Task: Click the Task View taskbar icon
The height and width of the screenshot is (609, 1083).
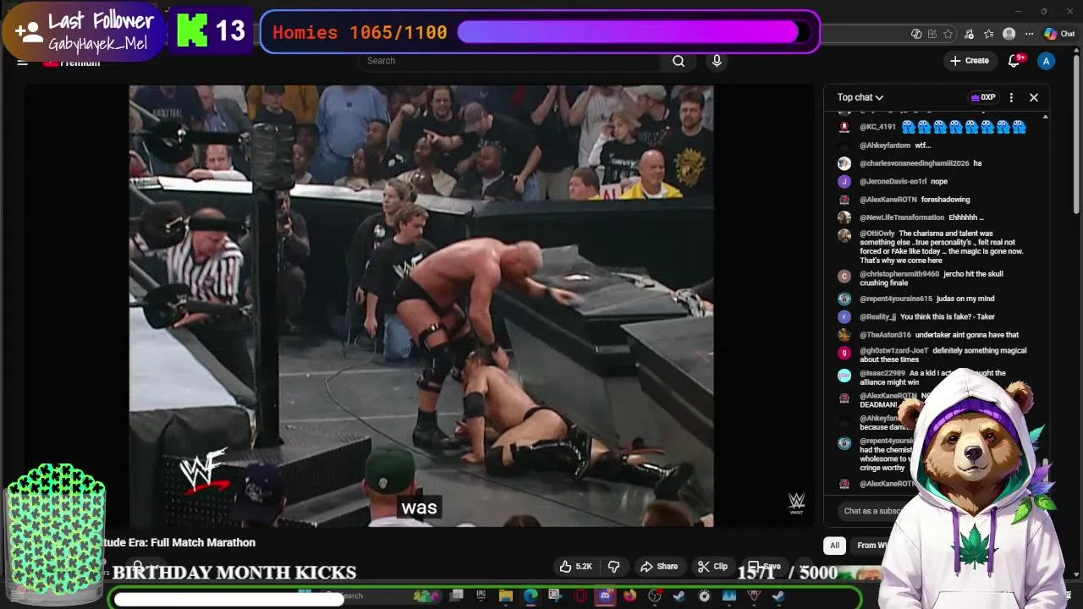Action: [x=456, y=595]
